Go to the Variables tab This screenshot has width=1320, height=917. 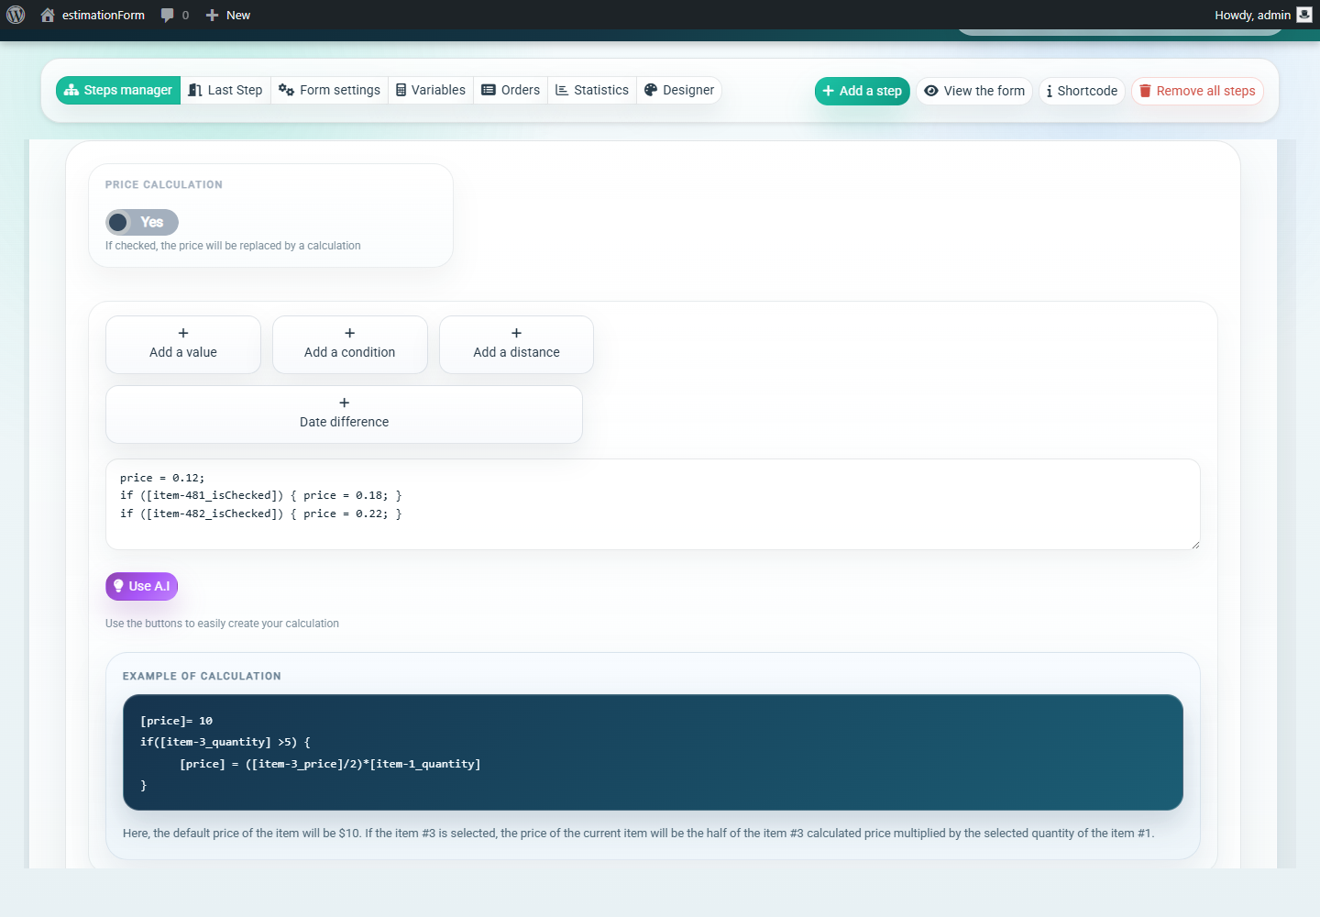pos(431,90)
